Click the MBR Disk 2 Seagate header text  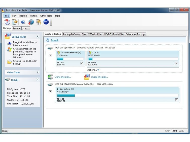pyautogui.click(x=84, y=84)
